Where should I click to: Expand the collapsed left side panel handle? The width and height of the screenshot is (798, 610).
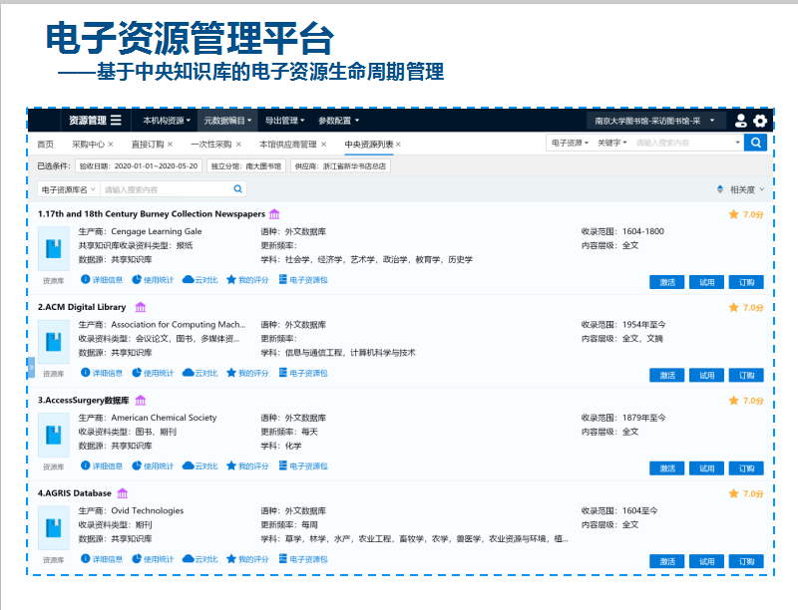(31, 368)
